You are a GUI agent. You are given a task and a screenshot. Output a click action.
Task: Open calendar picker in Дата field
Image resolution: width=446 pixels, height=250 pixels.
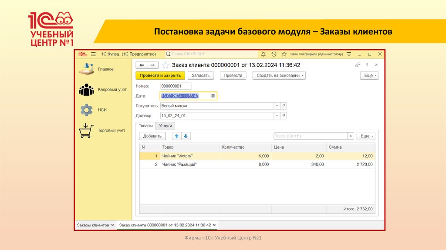(213, 96)
